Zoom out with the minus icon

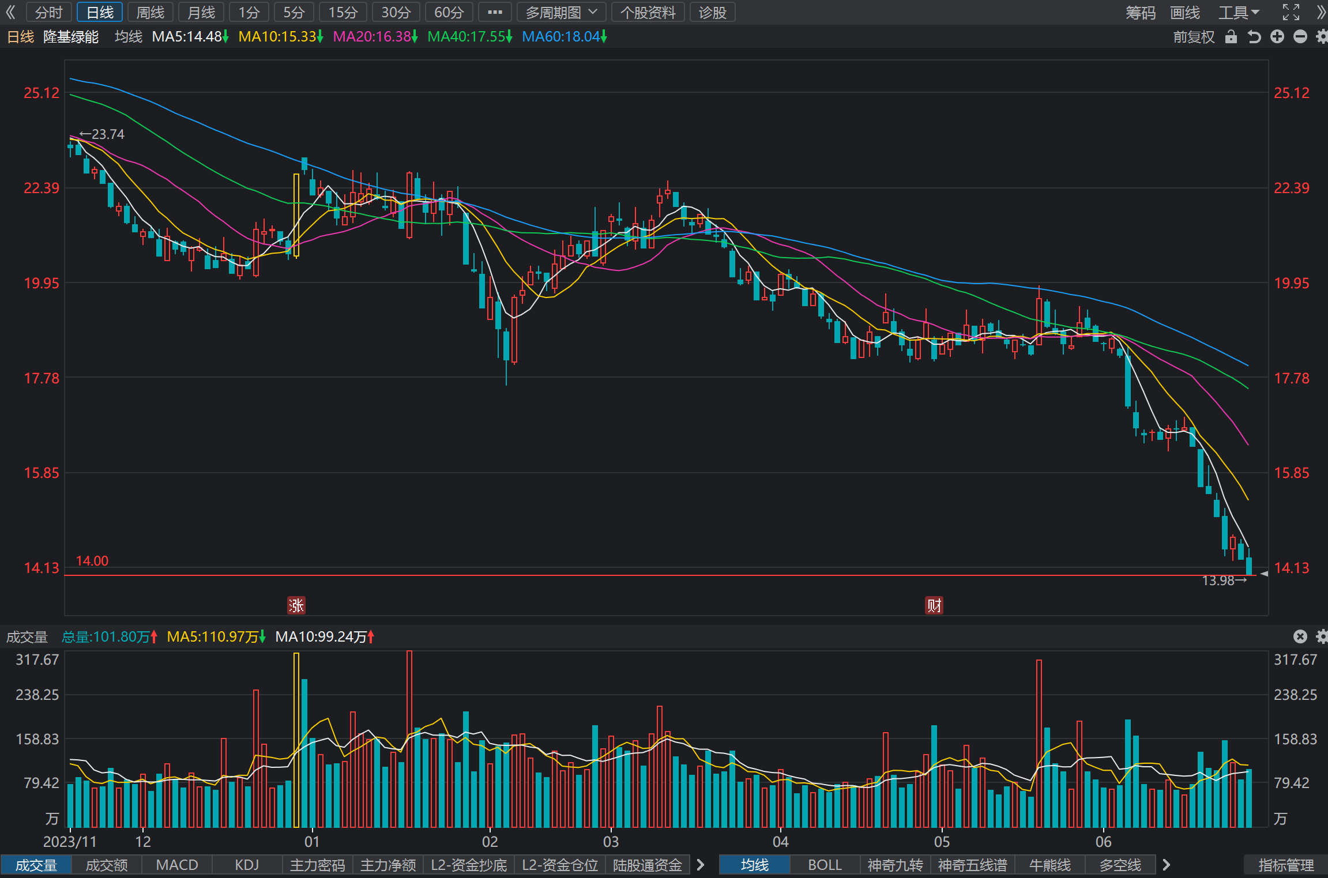pyautogui.click(x=1300, y=37)
